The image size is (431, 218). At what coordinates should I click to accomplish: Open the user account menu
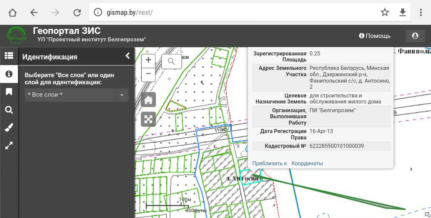click(x=415, y=36)
